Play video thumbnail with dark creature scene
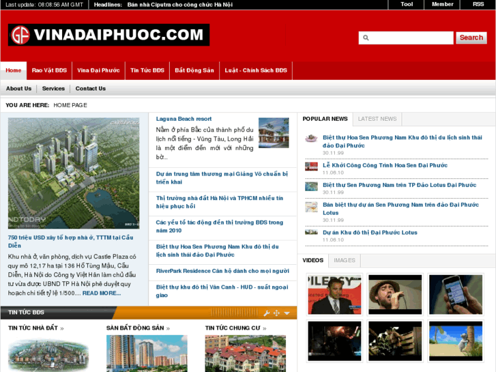 tap(395, 341)
